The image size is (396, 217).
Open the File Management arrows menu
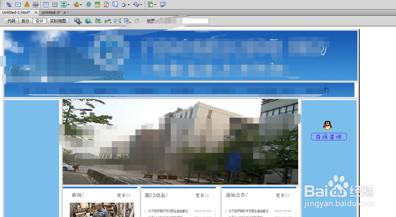pos(98,21)
